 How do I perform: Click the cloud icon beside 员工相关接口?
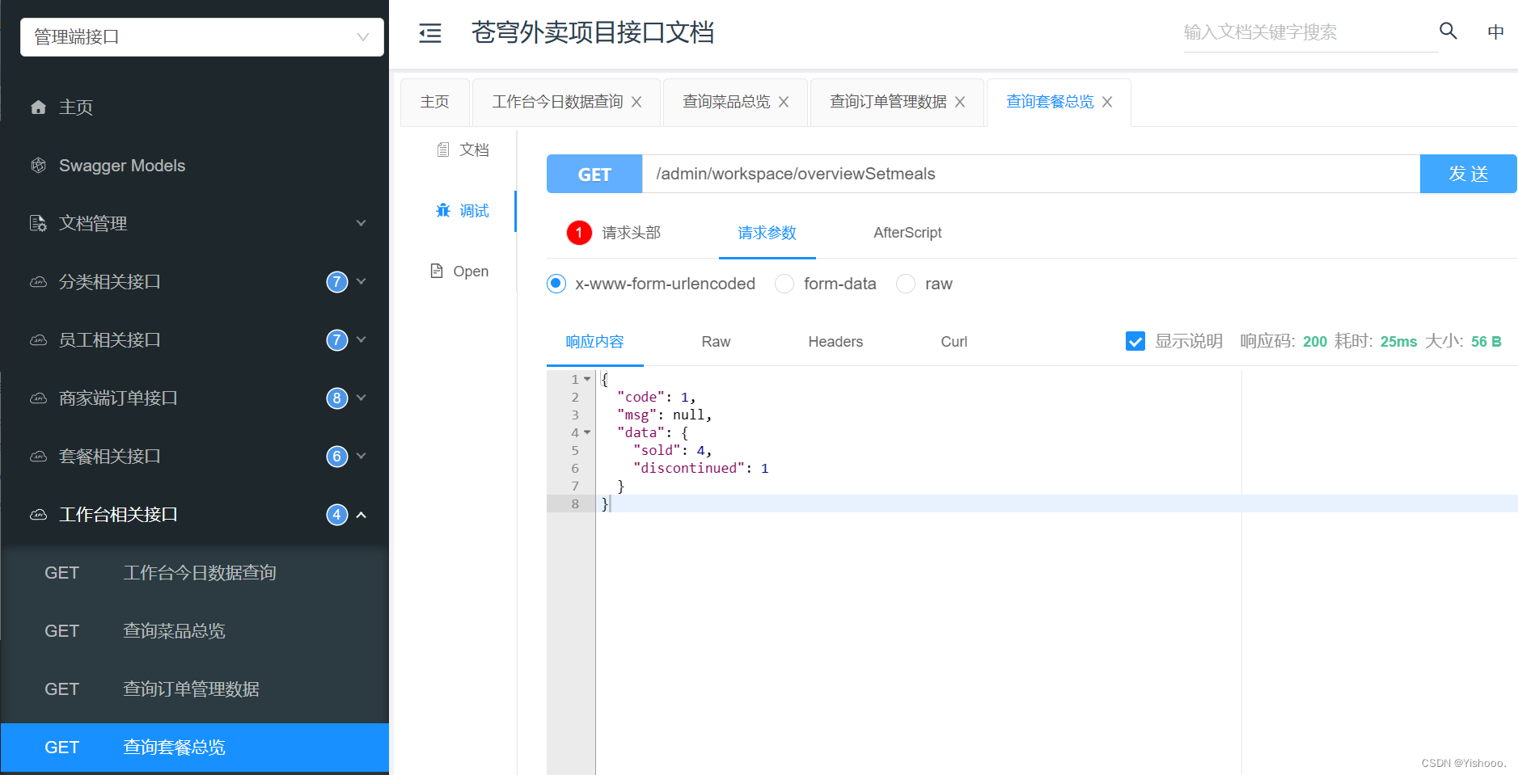pos(38,340)
